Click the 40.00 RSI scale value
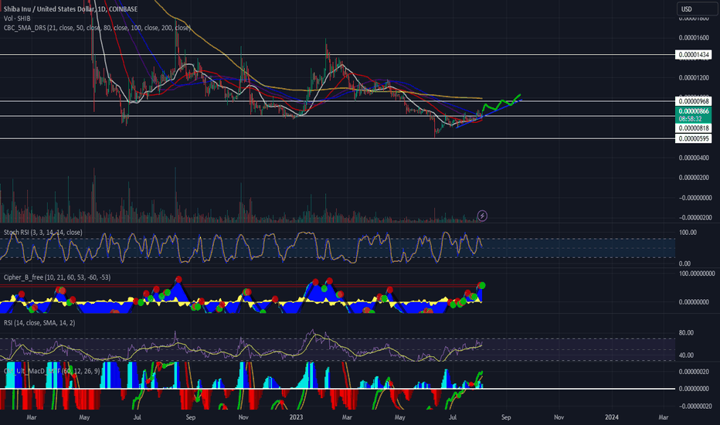The image size is (720, 425). pyautogui.click(x=686, y=355)
